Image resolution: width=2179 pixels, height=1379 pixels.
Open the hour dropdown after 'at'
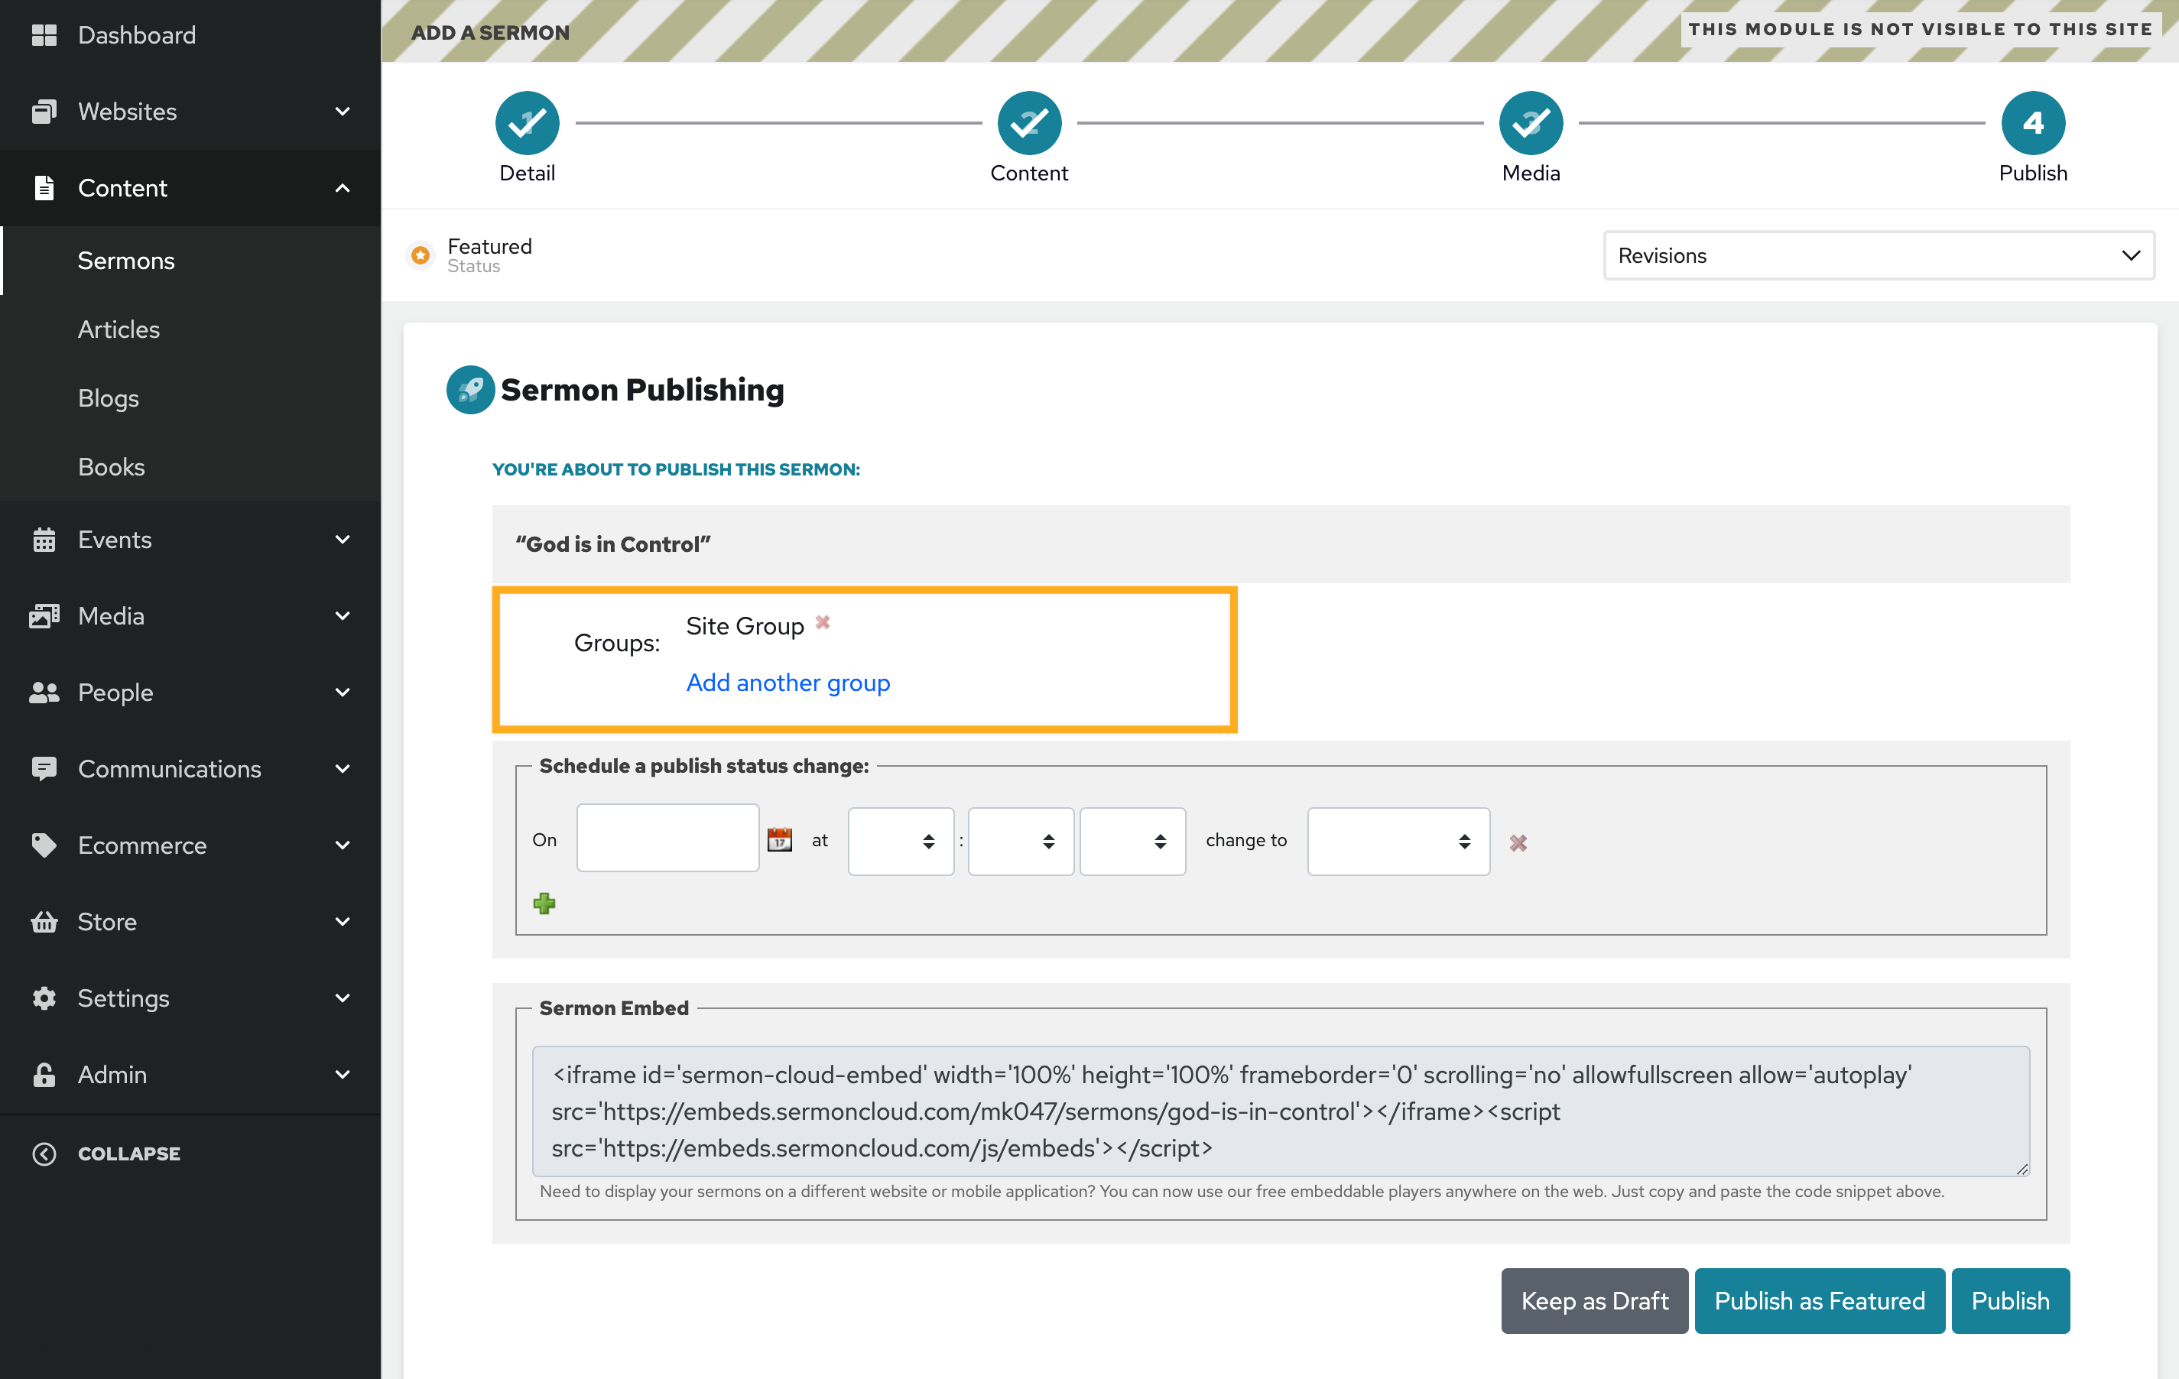point(901,841)
